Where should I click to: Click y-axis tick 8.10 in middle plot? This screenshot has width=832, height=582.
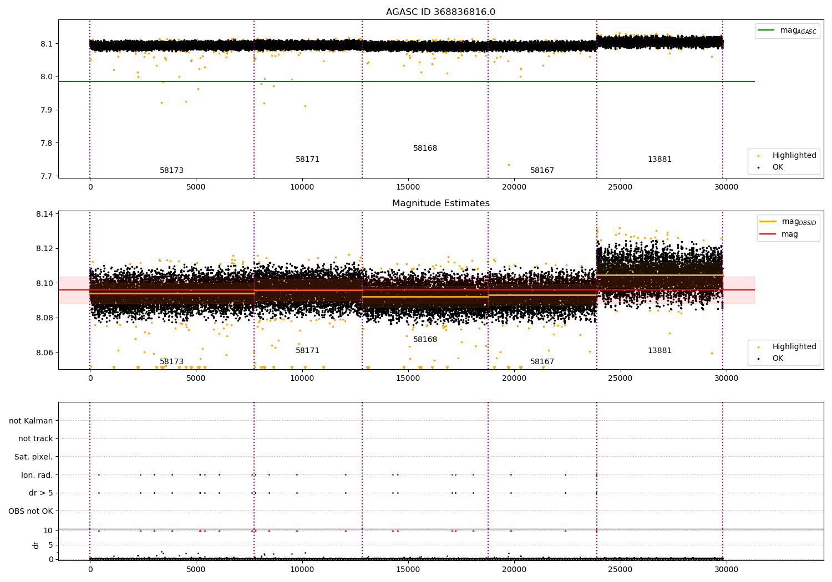click(44, 283)
